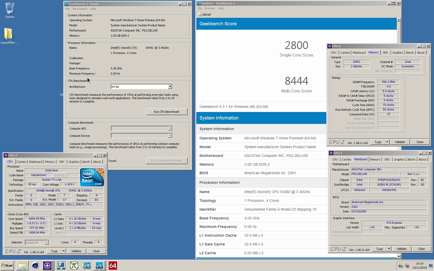The height and width of the screenshot is (271, 434).
Task: Click the FSB:DRAM 4:5 value
Action: 389,86
